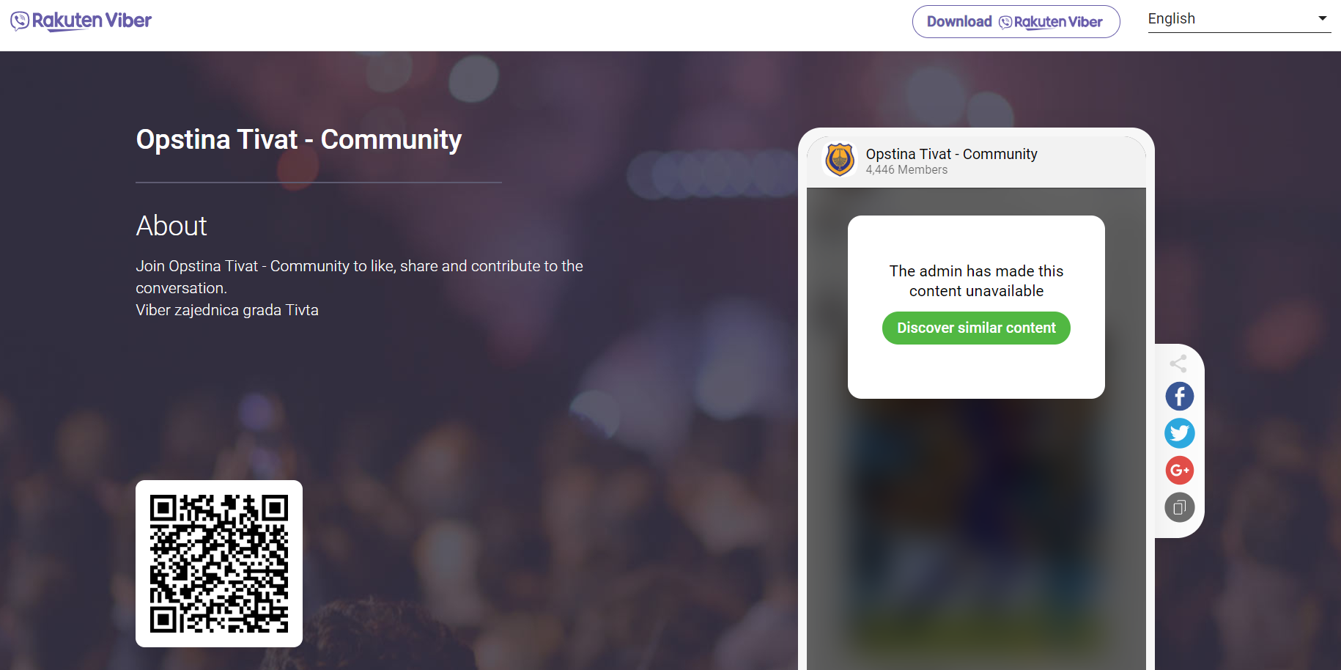
Task: Open the English language dropdown
Action: pos(1239,19)
